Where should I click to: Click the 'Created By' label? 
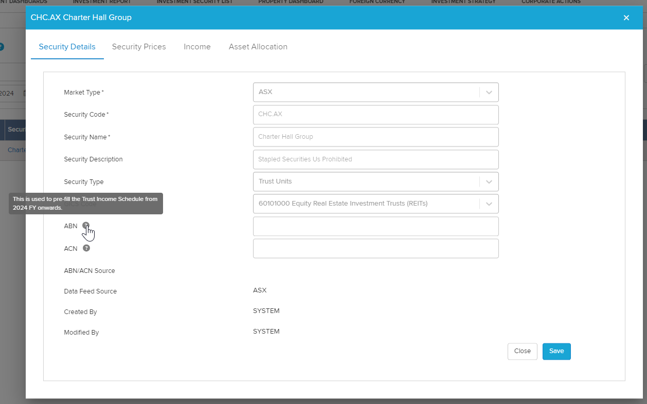pos(80,312)
